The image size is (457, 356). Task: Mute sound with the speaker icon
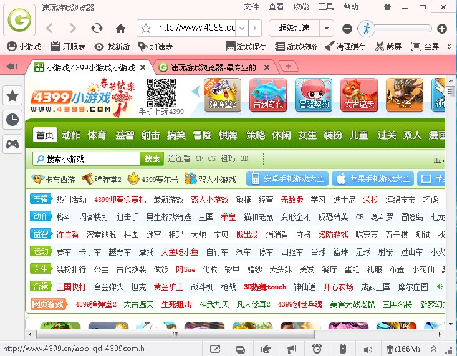[x=368, y=349]
